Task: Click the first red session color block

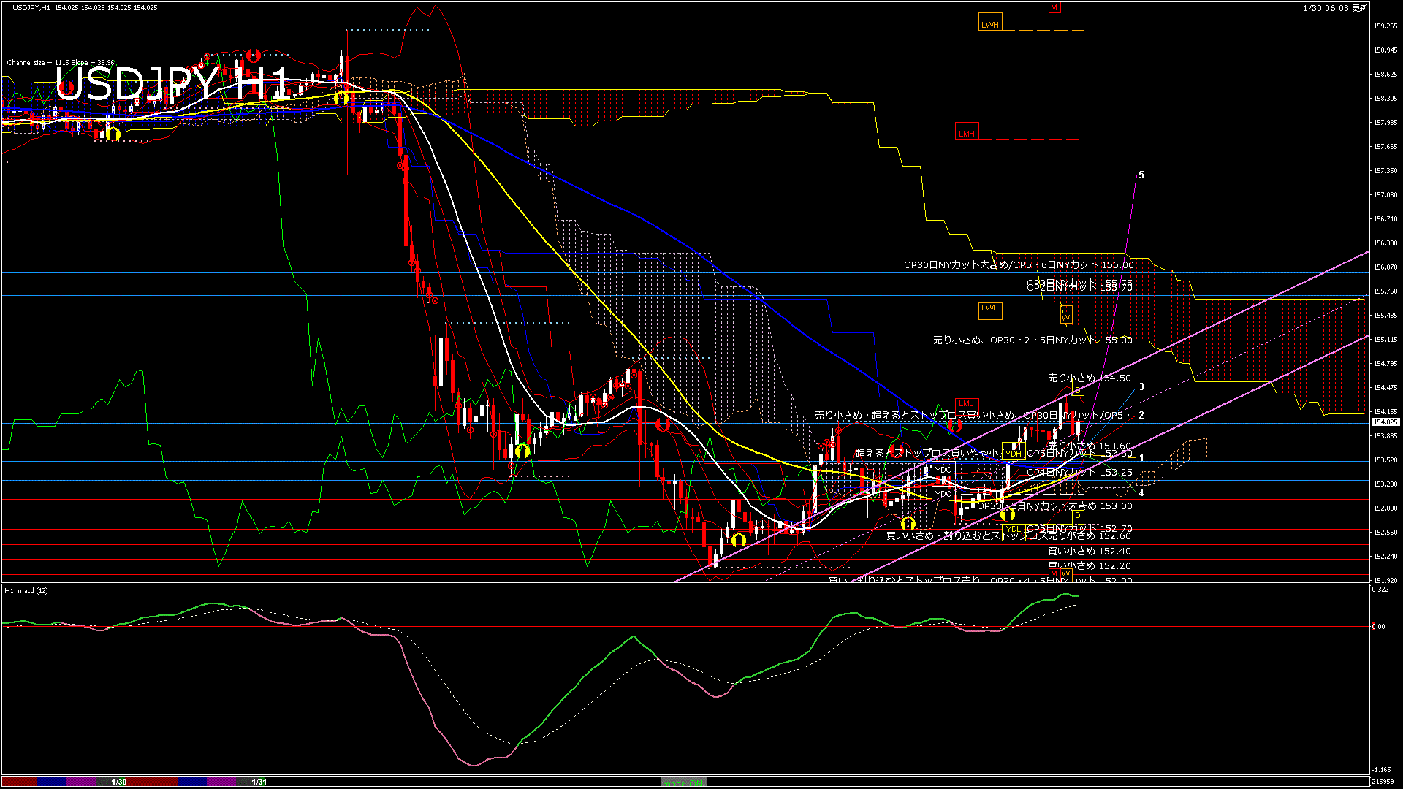Action: (19, 782)
